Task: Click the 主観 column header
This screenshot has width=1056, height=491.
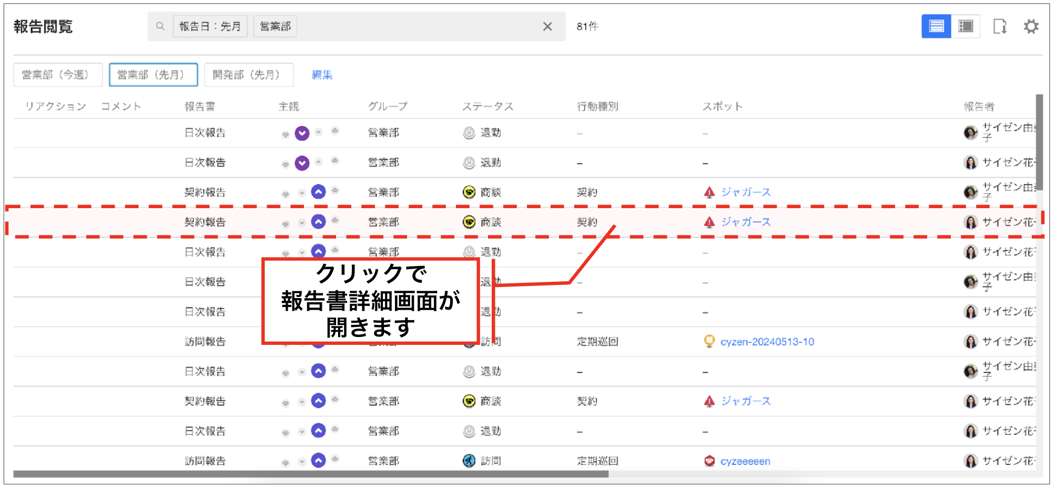Action: pyautogui.click(x=289, y=106)
